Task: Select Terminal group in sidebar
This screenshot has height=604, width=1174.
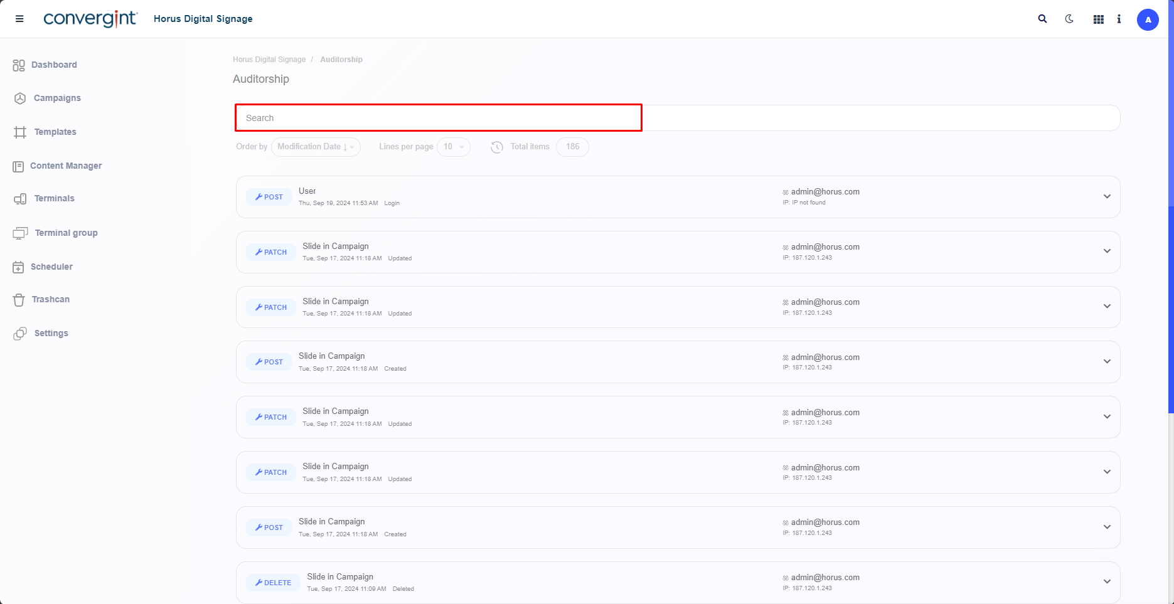Action: pyautogui.click(x=66, y=233)
